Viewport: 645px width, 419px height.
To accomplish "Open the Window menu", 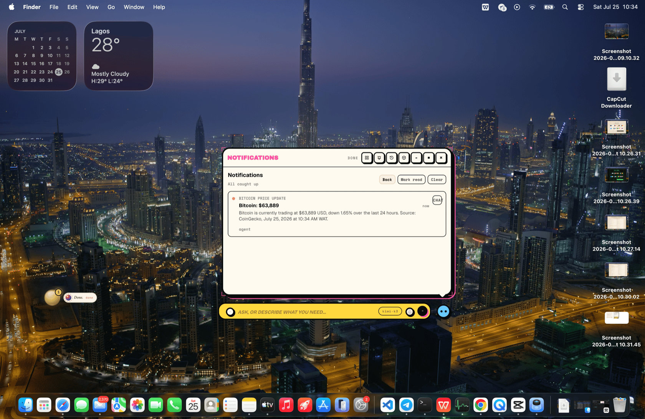I will (x=134, y=7).
